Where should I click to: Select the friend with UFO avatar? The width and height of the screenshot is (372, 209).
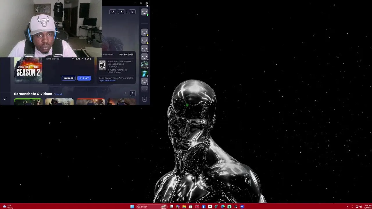(144, 73)
